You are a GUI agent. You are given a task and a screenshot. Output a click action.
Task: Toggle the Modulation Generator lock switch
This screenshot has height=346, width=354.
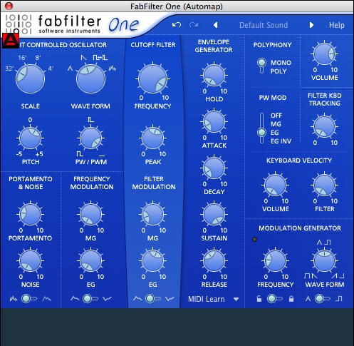click(275, 299)
